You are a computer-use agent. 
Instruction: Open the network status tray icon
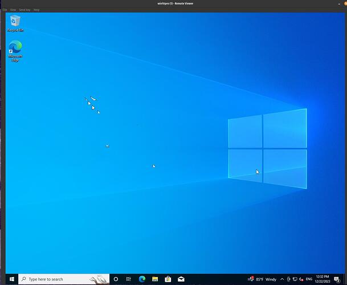coord(295,279)
